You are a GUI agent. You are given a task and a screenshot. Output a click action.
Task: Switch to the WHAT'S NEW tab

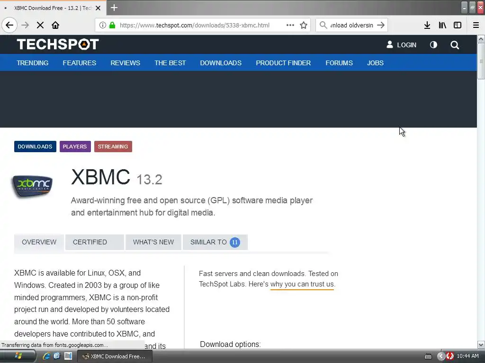click(153, 242)
